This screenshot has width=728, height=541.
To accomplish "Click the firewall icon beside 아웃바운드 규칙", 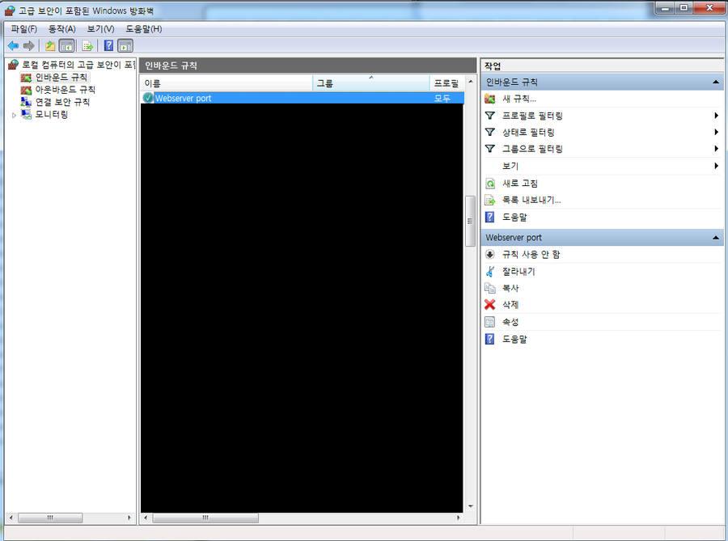I will [26, 90].
